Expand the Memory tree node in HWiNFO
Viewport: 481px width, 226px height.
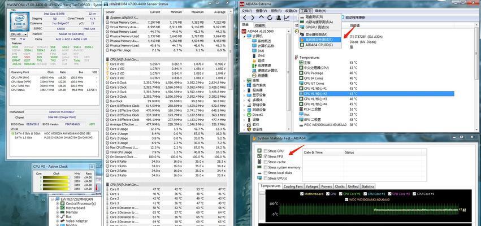point(57,212)
